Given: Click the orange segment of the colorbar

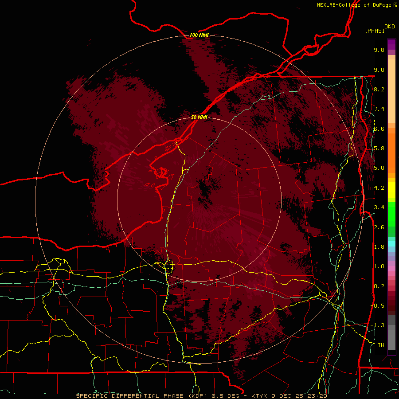Looking at the screenshot, I should click(391, 153).
